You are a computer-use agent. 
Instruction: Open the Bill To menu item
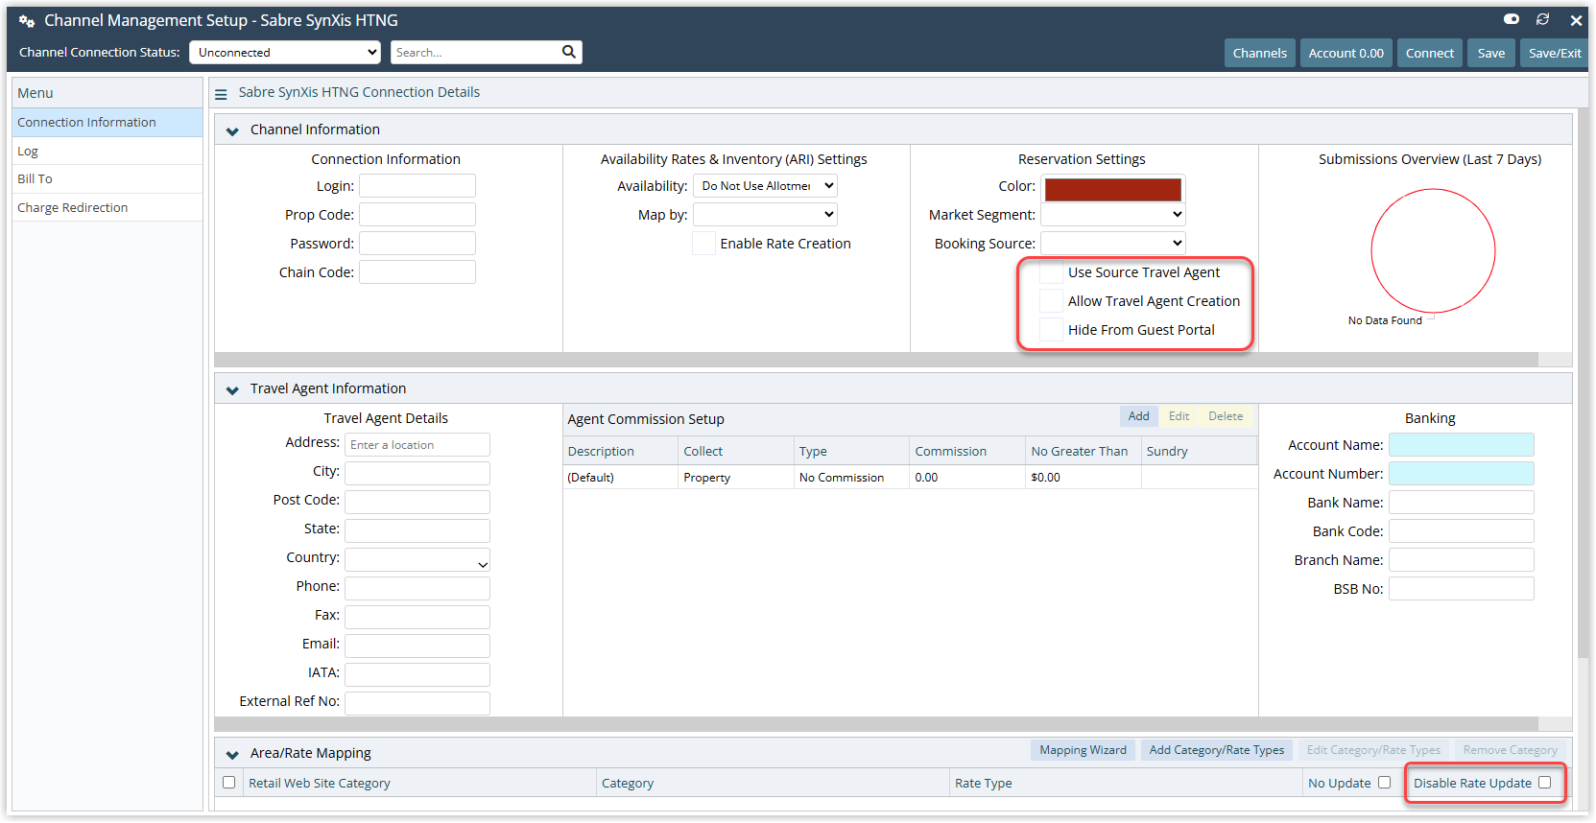tap(107, 178)
